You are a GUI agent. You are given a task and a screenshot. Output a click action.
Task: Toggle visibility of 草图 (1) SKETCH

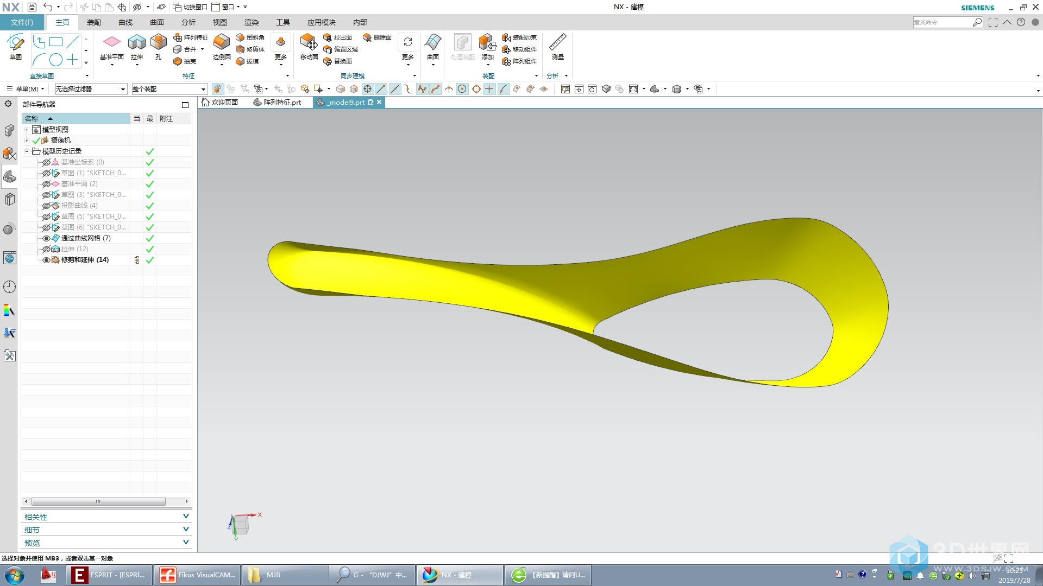[x=46, y=173]
